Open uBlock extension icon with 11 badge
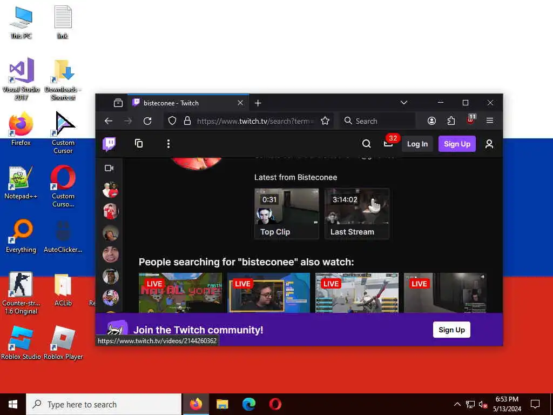553x415 pixels. [471, 119]
